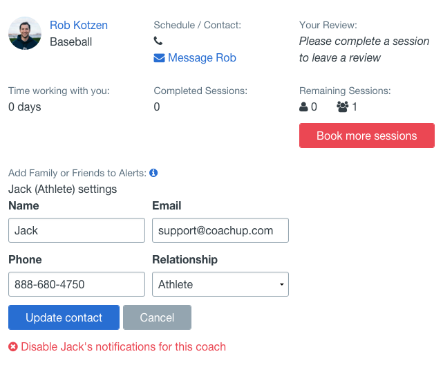This screenshot has width=443, height=372.
Task: Open Rob Kotzen's profile photo
Action: (25, 33)
